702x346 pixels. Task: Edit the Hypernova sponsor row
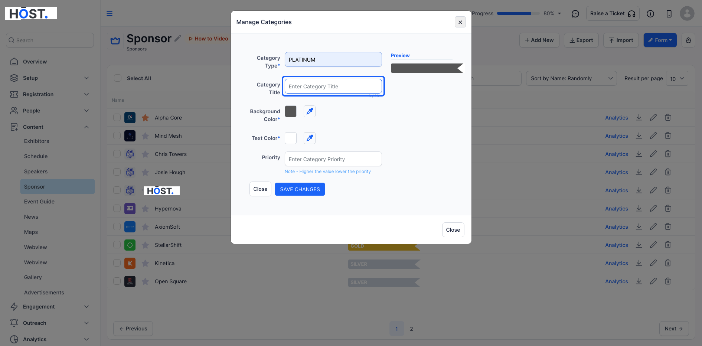[653, 209]
